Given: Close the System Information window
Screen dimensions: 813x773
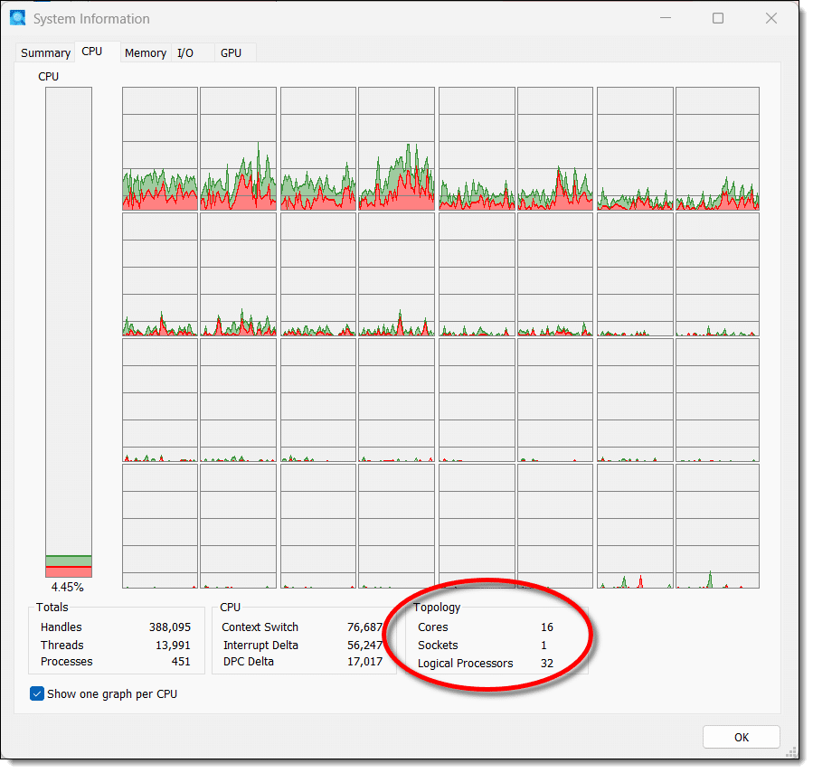Looking at the screenshot, I should 771,18.
